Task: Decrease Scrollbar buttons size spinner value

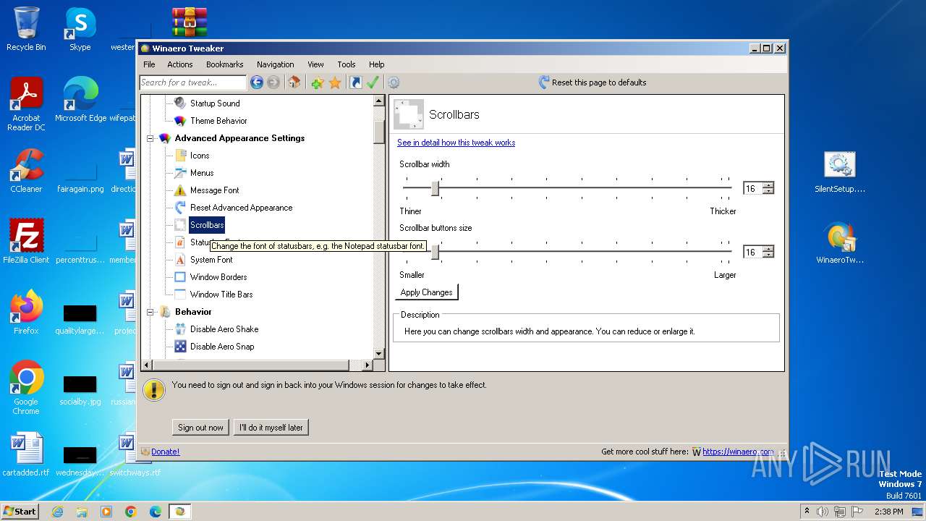Action: click(x=768, y=255)
